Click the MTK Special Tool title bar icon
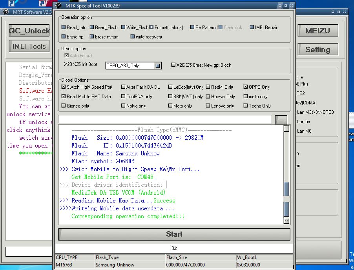354x270 pixels. [x=58, y=5]
